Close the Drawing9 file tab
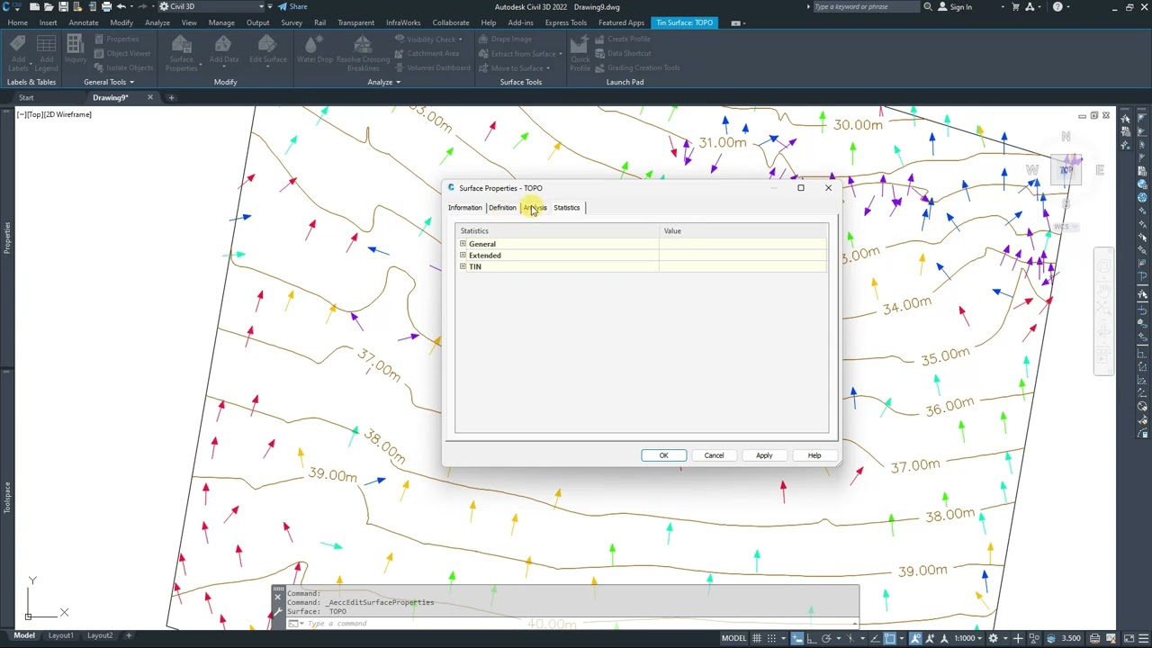Screen dimensions: 1152x648 150,97
